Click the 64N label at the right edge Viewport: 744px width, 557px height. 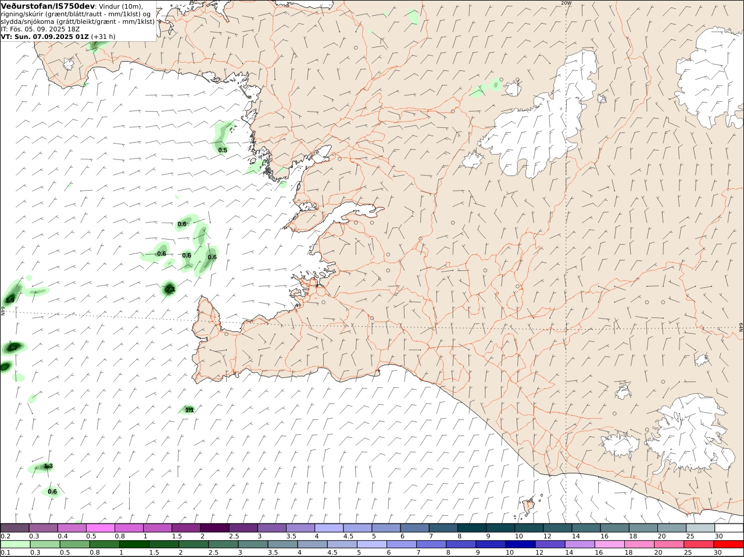click(741, 327)
